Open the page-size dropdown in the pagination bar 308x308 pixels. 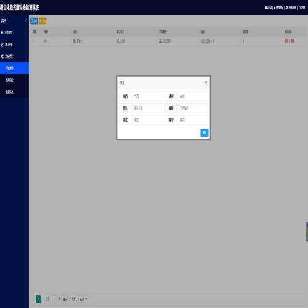pyautogui.click(x=82, y=299)
